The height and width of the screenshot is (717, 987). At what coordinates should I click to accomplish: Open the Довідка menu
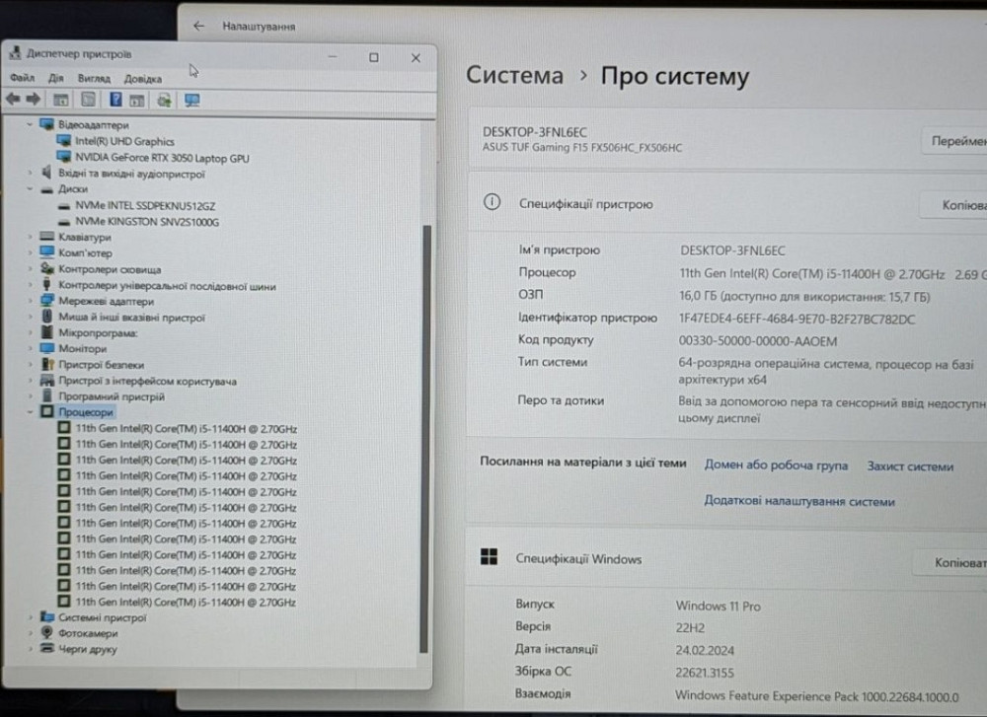click(143, 78)
